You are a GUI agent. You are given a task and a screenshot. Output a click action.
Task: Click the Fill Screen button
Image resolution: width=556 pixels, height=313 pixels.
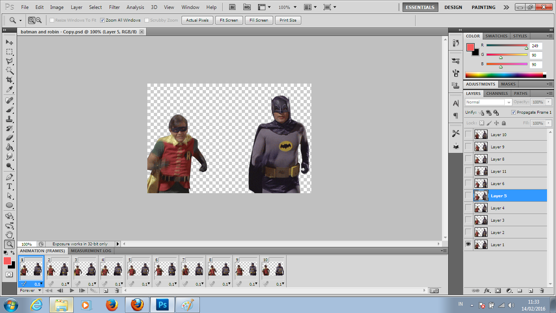coord(259,20)
